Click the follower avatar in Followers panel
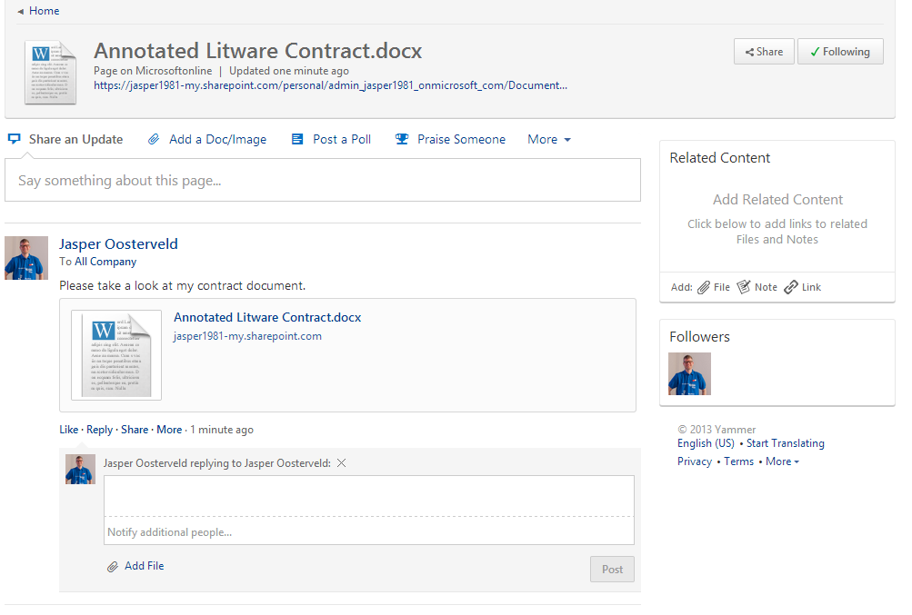 pyautogui.click(x=690, y=373)
